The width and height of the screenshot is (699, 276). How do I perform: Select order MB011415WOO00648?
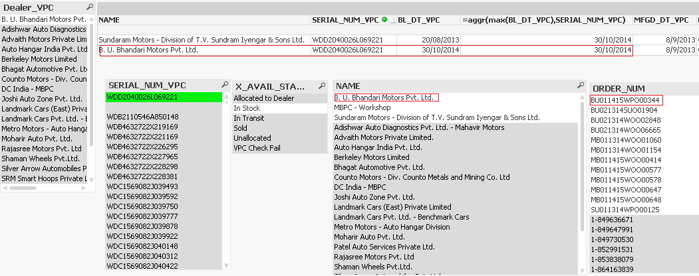(x=644, y=200)
